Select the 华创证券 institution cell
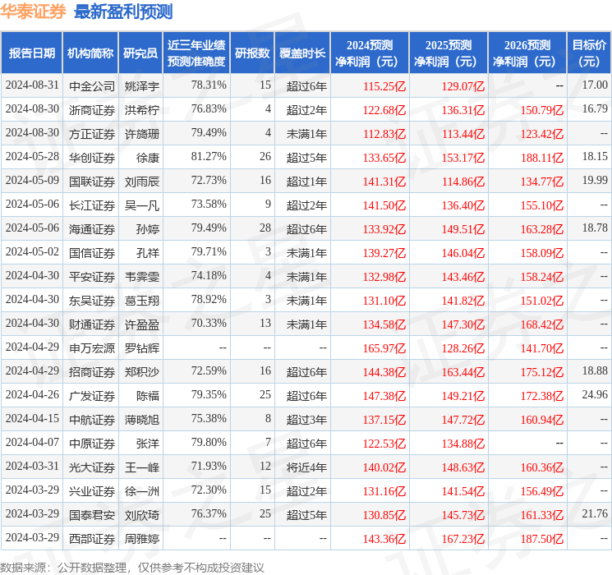The height and width of the screenshot is (575, 612). [92, 158]
